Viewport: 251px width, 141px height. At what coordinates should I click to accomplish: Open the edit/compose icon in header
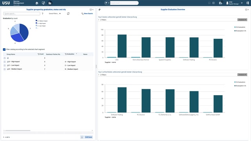click(44, 3)
